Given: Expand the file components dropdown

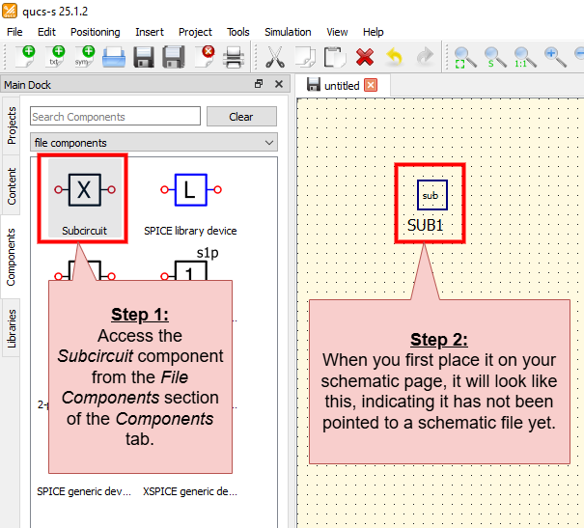Looking at the screenshot, I should click(153, 143).
